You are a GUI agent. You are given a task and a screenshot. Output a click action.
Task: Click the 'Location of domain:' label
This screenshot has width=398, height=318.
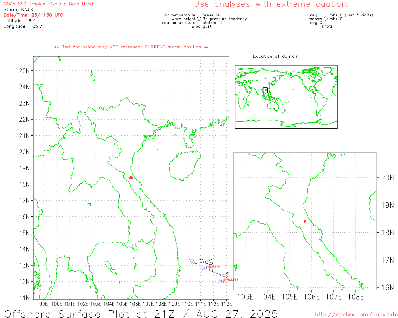pyautogui.click(x=276, y=56)
